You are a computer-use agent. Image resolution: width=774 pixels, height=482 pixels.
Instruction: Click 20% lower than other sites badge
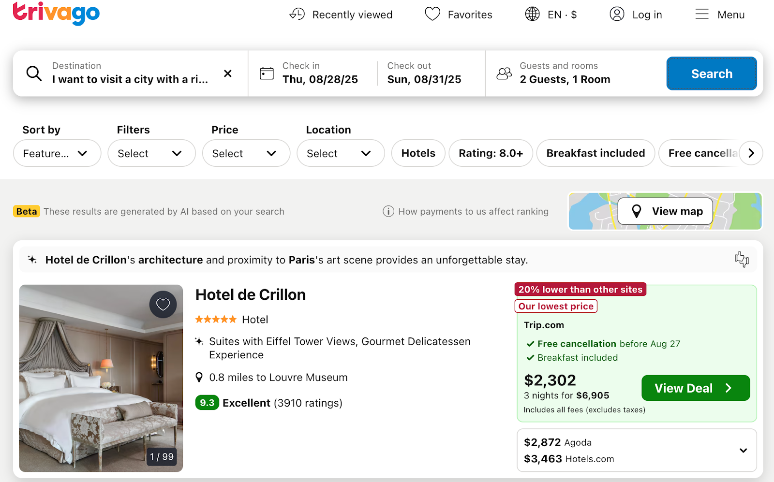click(x=580, y=290)
